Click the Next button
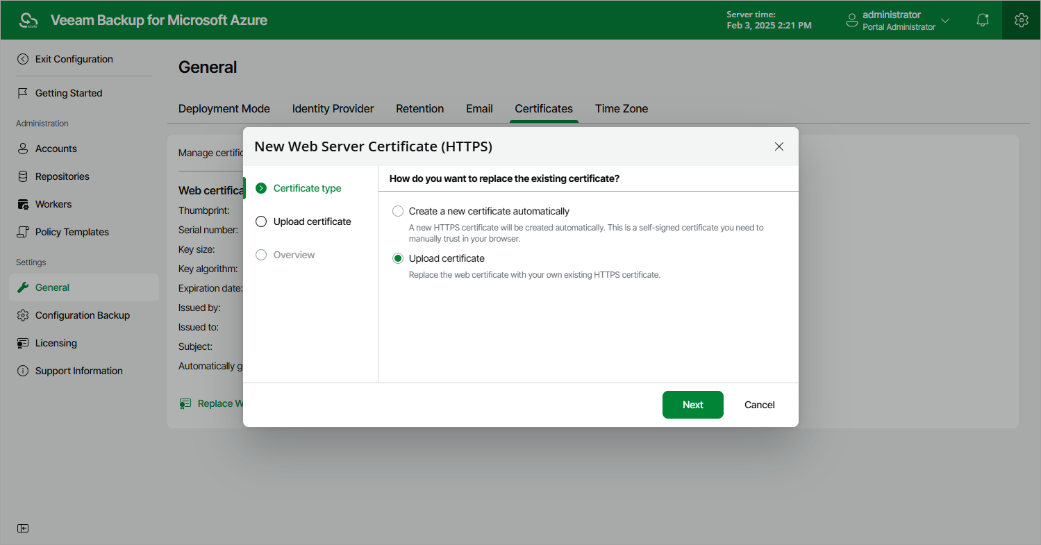The height and width of the screenshot is (545, 1041). pos(693,405)
